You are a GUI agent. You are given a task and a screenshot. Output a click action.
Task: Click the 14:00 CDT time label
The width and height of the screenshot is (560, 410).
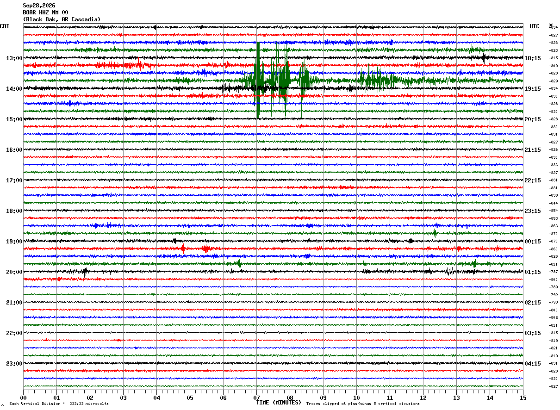(x=14, y=89)
